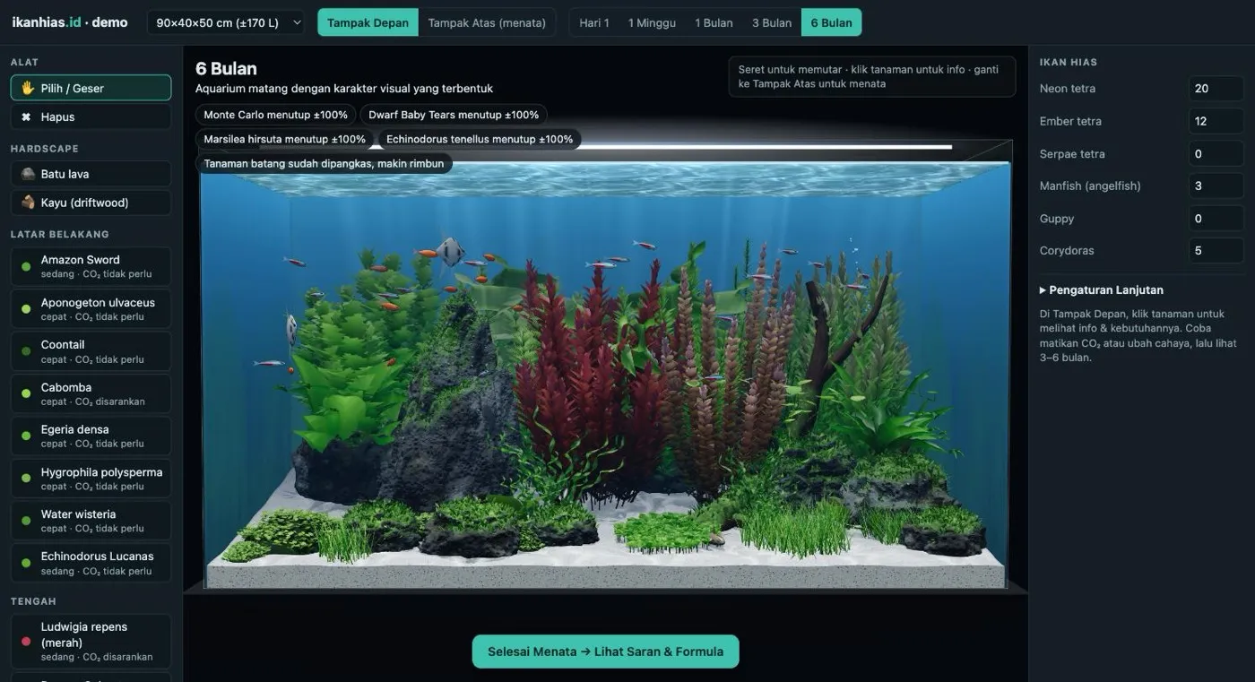Pick Water wisteria plant
Image resolution: width=1255 pixels, height=682 pixels.
click(91, 521)
